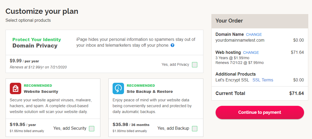
Task: Click the Continue to payment button
Action: click(x=260, y=112)
